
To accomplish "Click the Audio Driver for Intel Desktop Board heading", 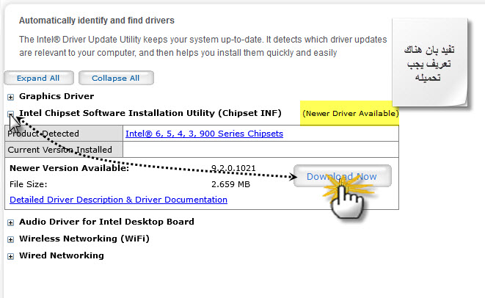I will (x=106, y=222).
